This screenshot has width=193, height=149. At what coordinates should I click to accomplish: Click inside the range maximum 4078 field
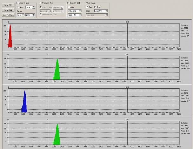coord(29,15)
